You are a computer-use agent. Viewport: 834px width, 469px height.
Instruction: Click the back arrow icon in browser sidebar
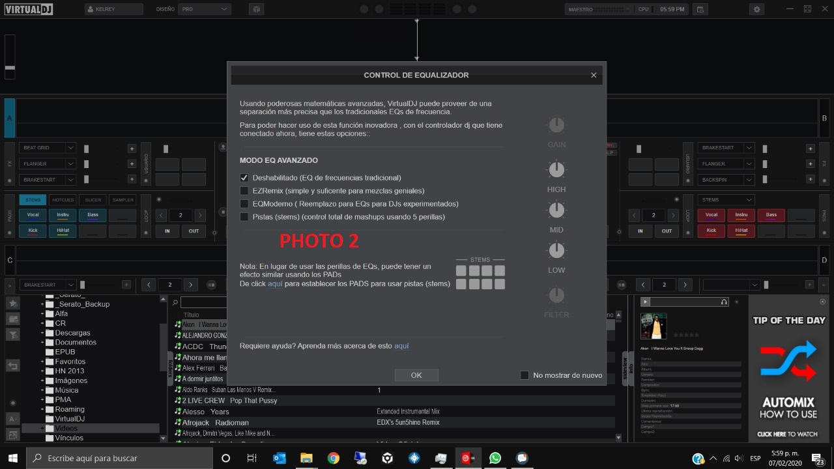(x=13, y=366)
